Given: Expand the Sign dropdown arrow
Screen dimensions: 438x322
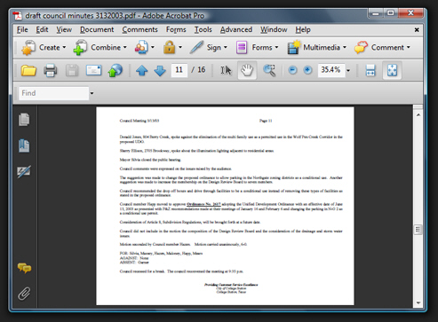Looking at the screenshot, I should (226, 47).
